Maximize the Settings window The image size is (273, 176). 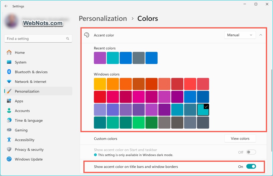click(x=256, y=4)
